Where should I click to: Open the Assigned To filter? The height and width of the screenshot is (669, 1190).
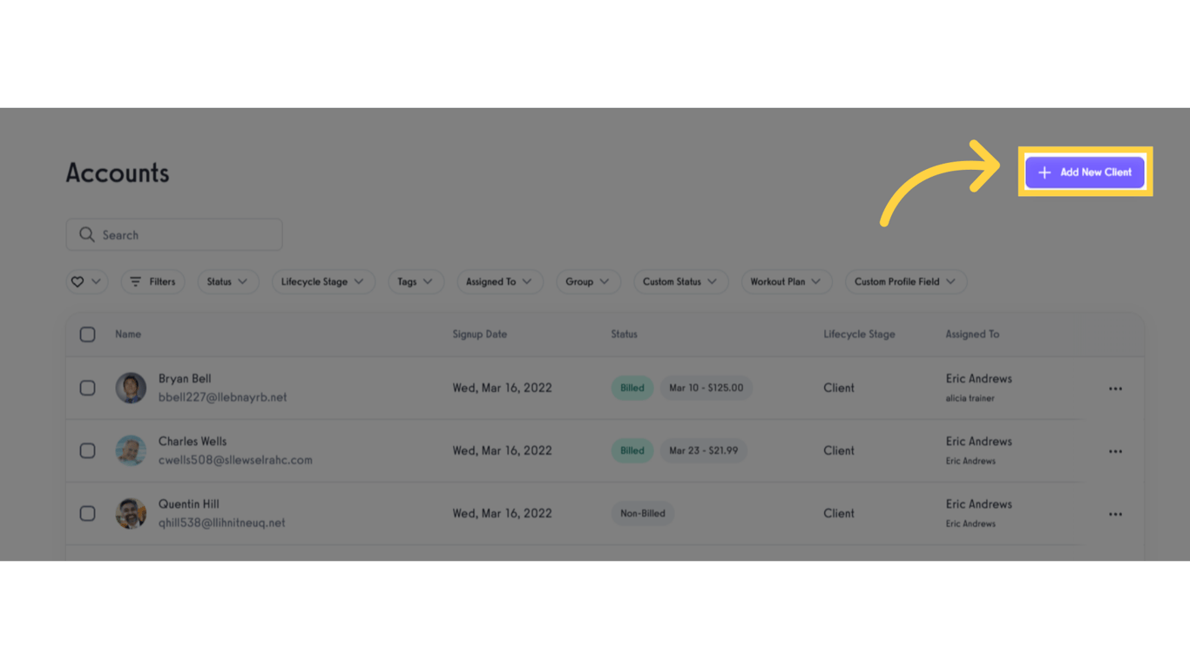point(500,281)
